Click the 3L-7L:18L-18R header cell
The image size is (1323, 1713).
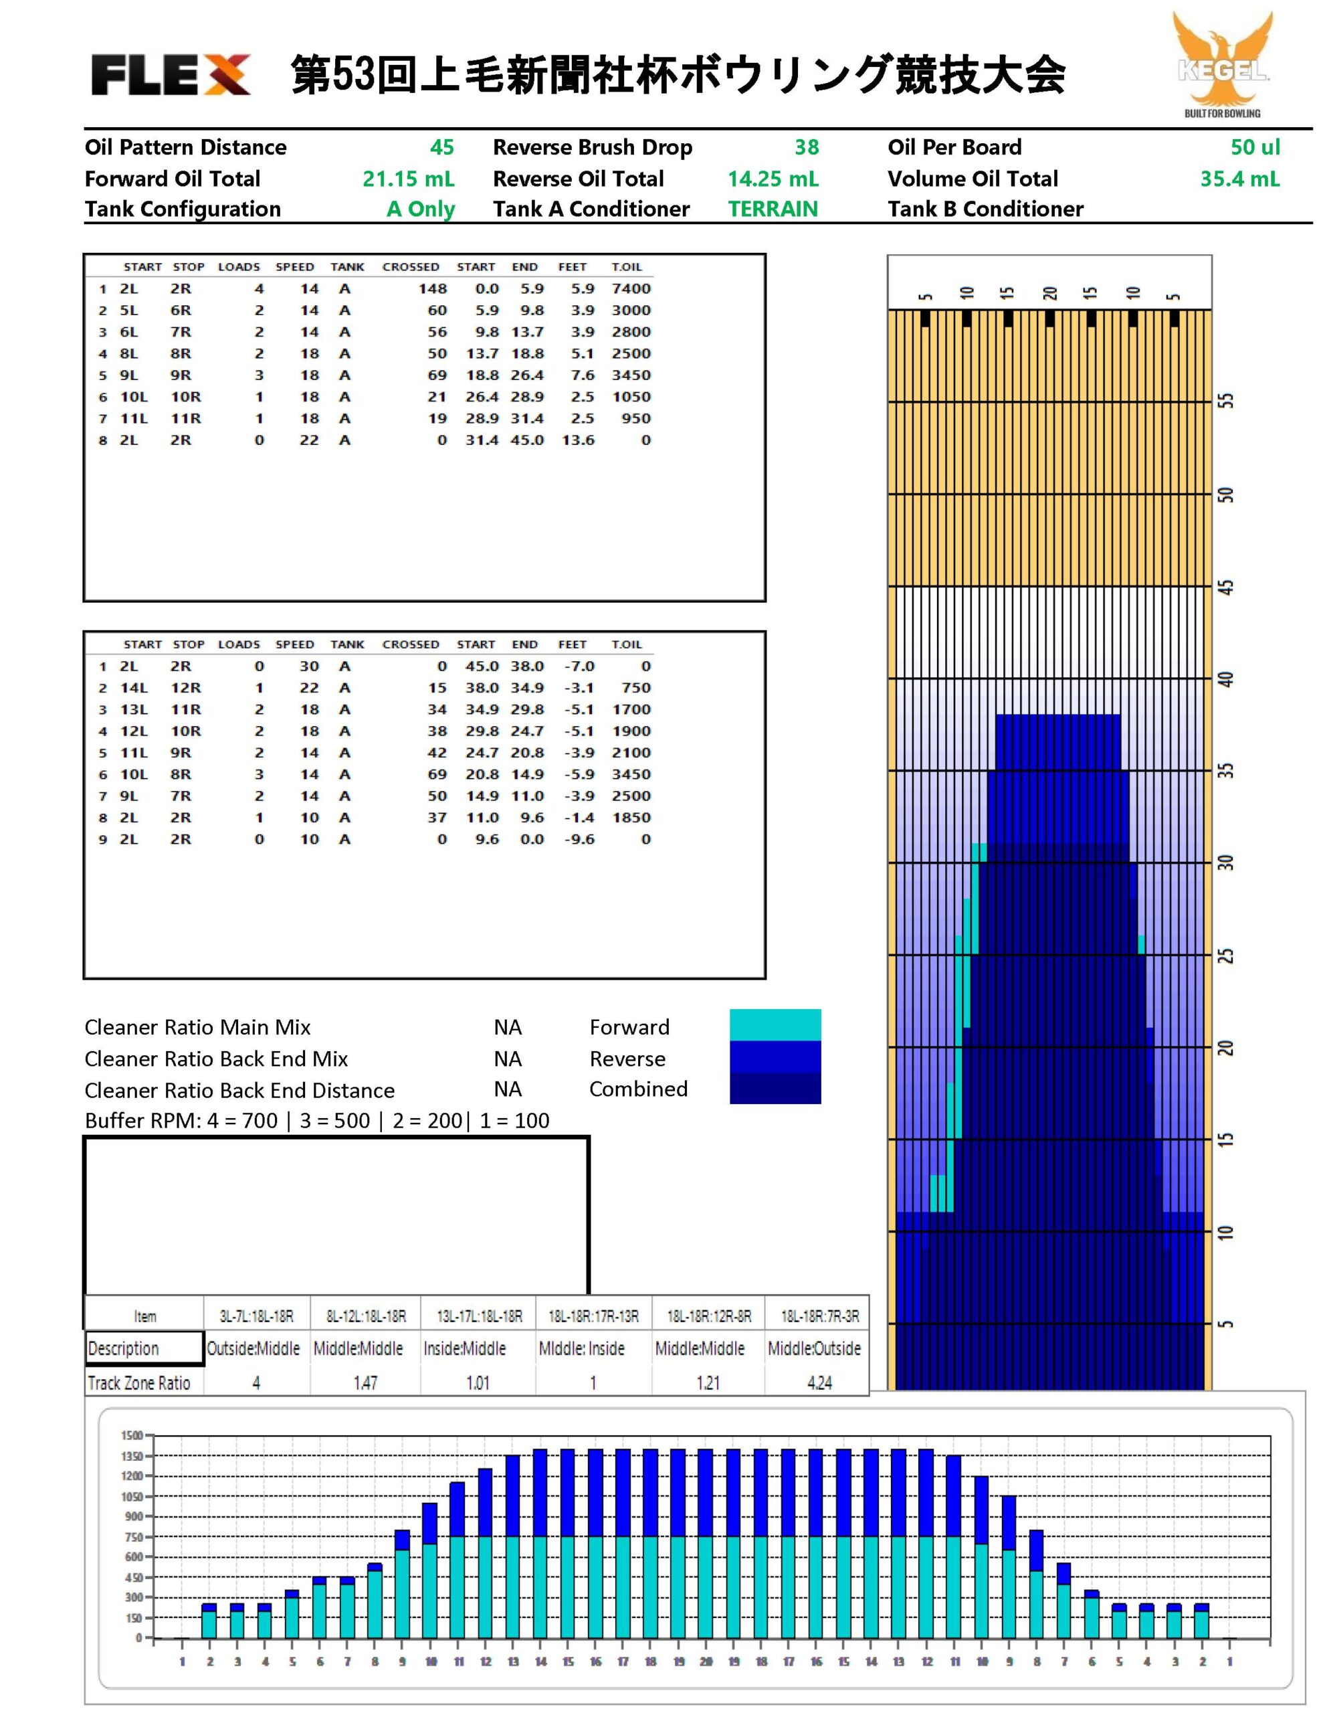[x=256, y=1316]
